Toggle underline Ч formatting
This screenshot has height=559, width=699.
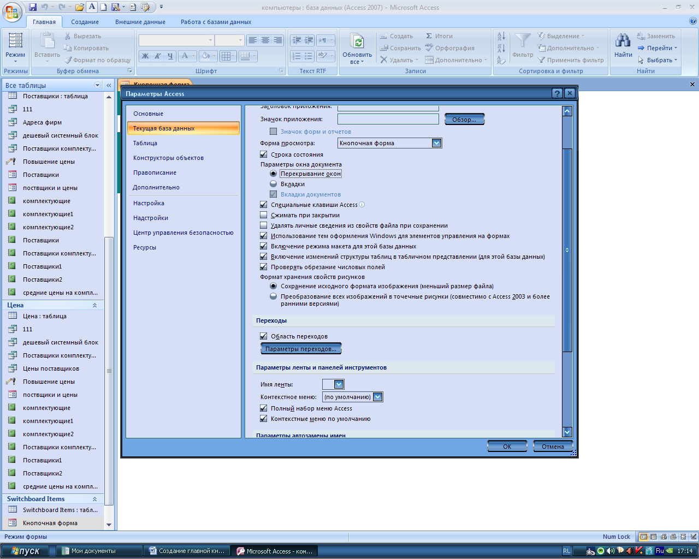point(170,56)
